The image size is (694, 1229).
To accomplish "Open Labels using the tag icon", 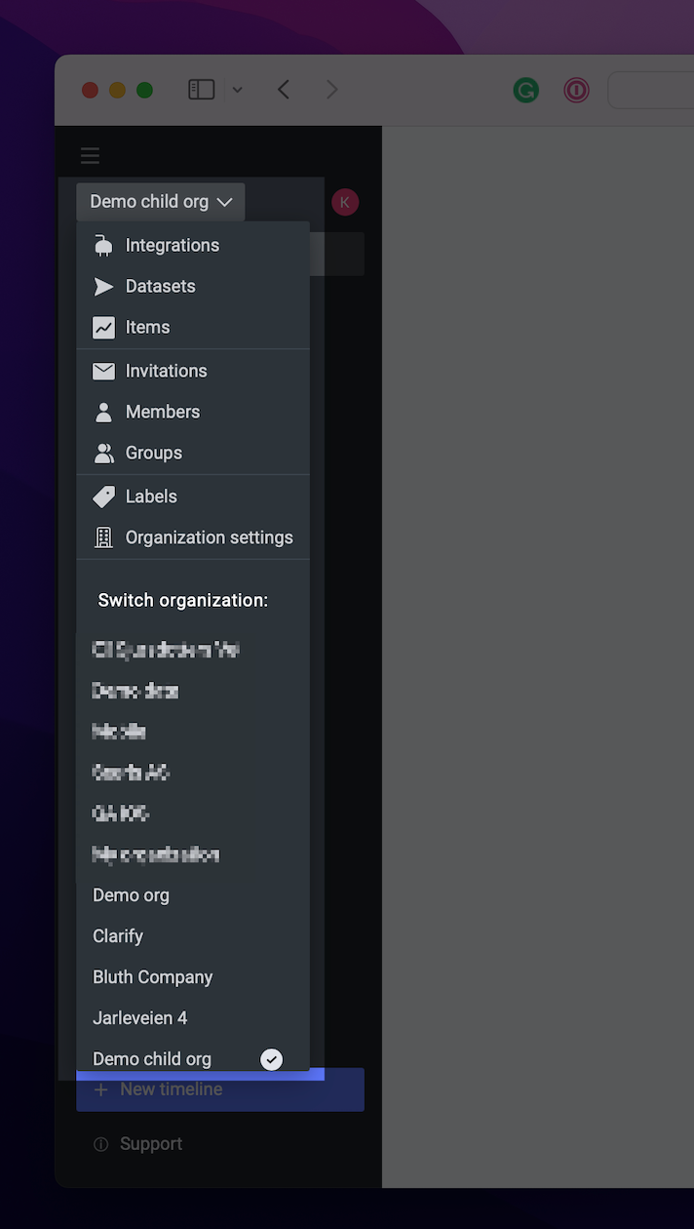I will [x=103, y=496].
